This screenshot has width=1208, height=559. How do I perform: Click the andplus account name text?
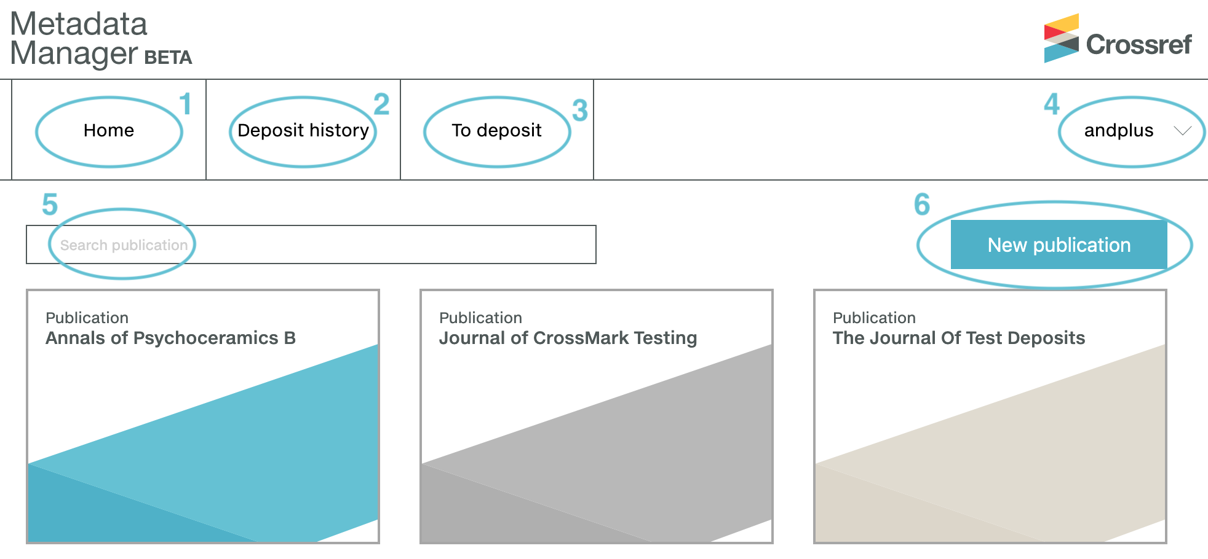coord(1119,130)
